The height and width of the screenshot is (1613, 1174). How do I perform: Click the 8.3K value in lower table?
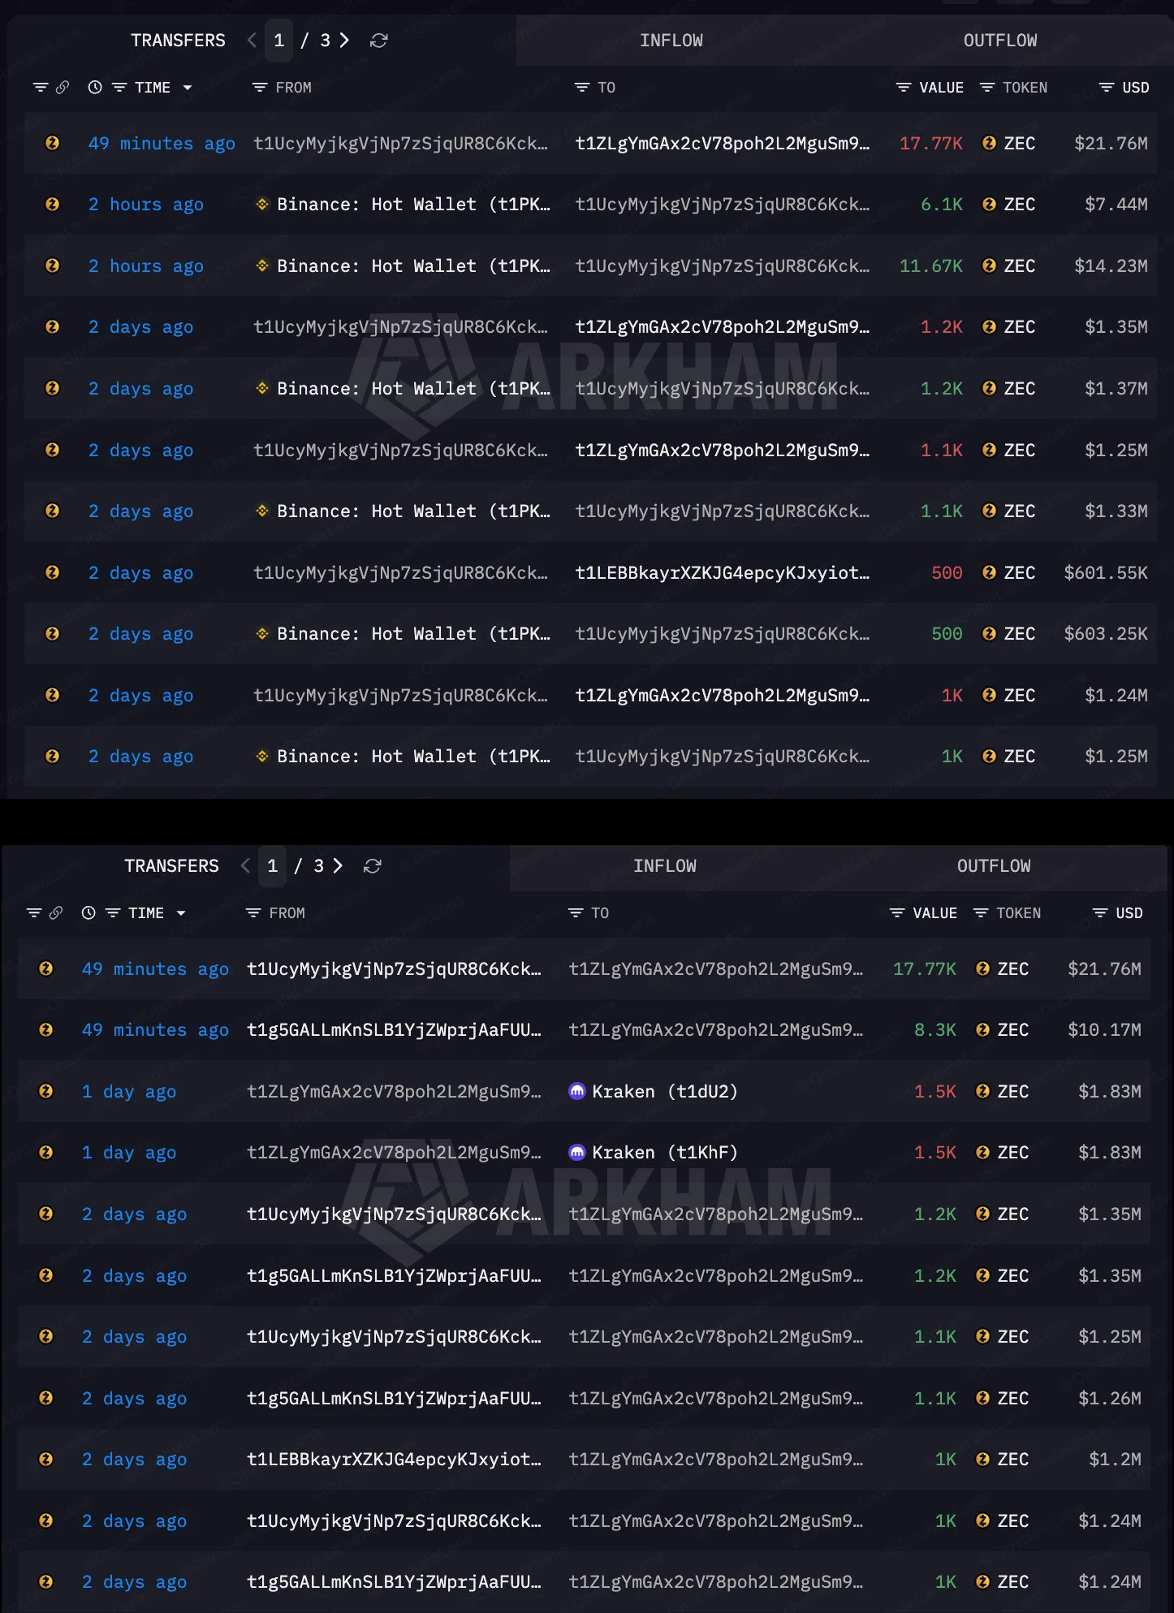[x=935, y=1029]
